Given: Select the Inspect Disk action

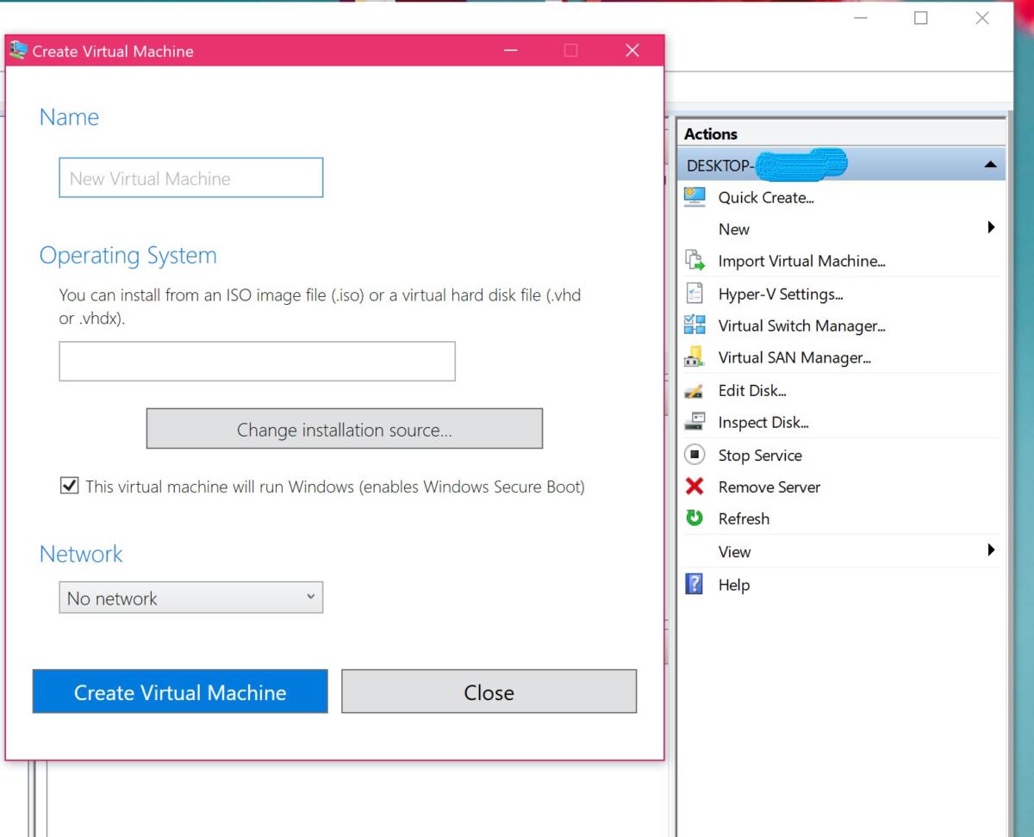Looking at the screenshot, I should click(763, 423).
